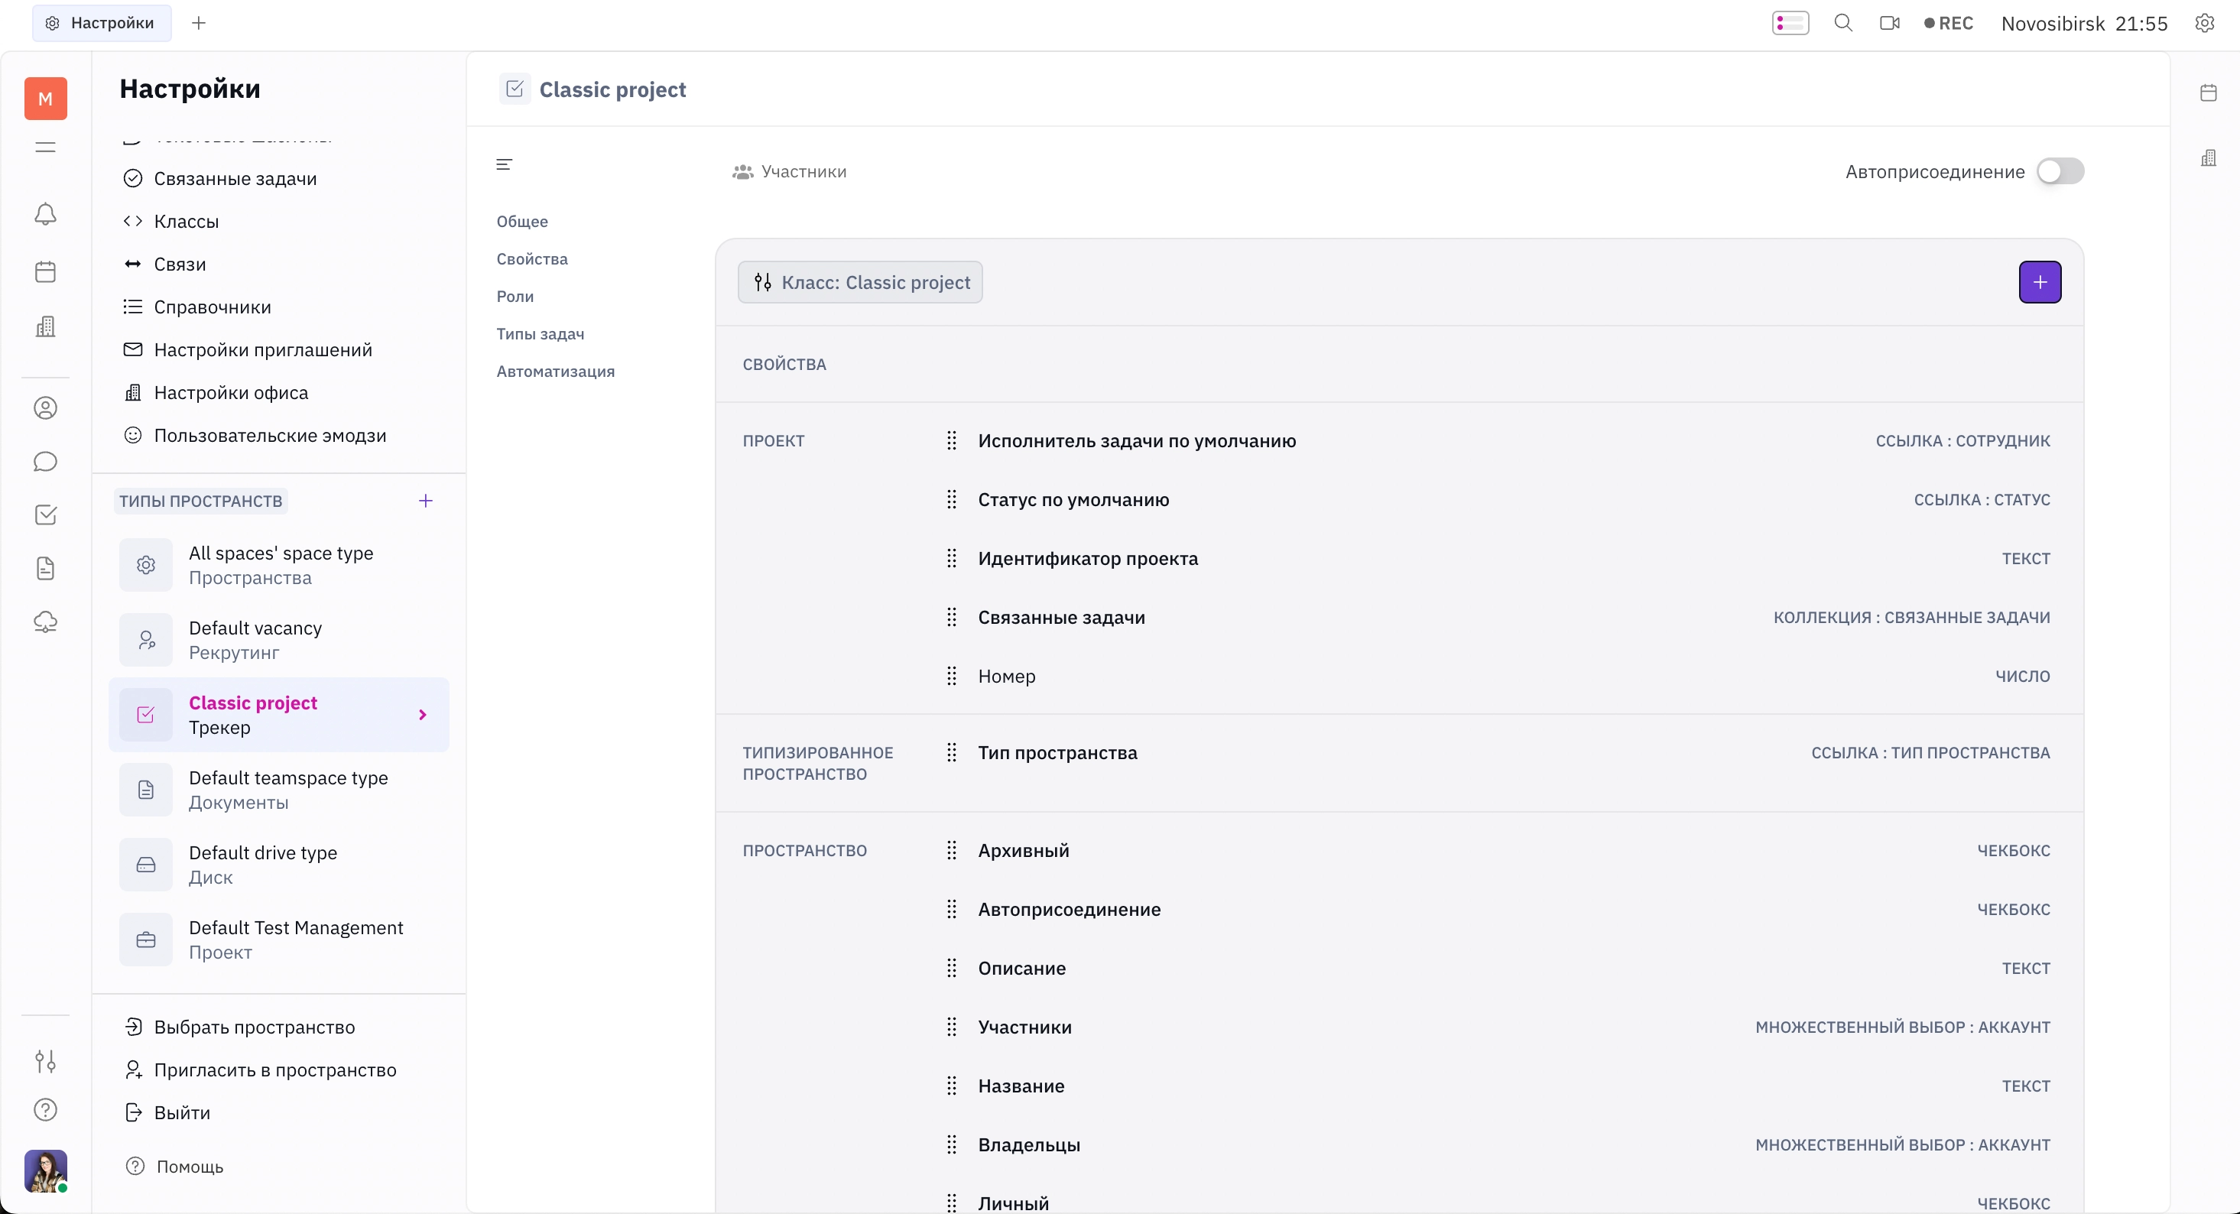Image resolution: width=2240 pixels, height=1214 pixels.
Task: Open the chat bubble icon in the sidebar
Action: [45, 462]
